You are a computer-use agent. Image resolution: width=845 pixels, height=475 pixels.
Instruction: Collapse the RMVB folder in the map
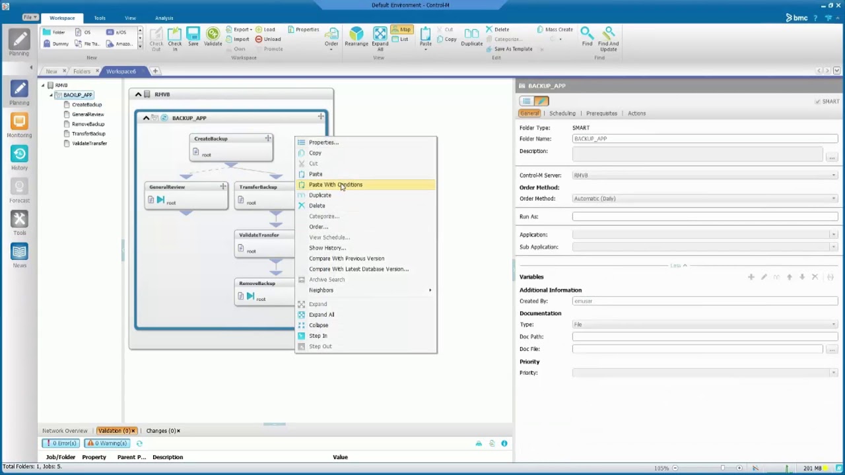138,94
